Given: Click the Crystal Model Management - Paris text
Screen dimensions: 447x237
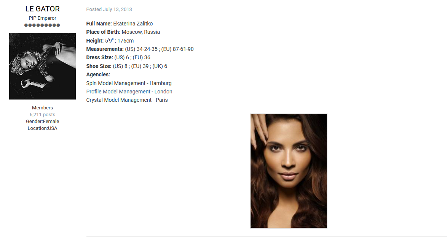Looking at the screenshot, I should pyautogui.click(x=127, y=100).
